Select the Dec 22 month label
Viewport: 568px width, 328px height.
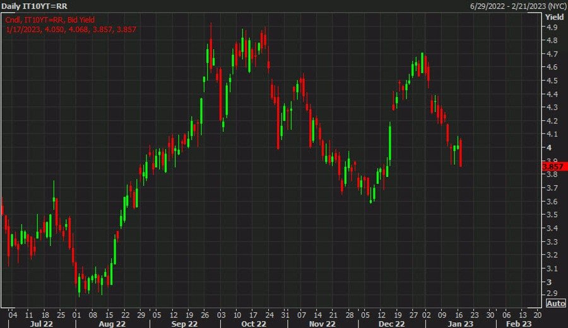pyautogui.click(x=391, y=323)
